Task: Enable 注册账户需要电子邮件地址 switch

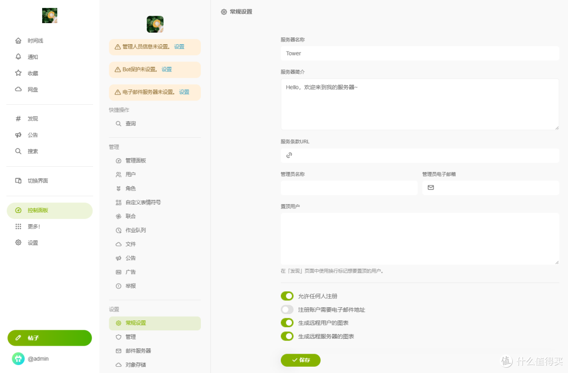Action: [x=287, y=309]
